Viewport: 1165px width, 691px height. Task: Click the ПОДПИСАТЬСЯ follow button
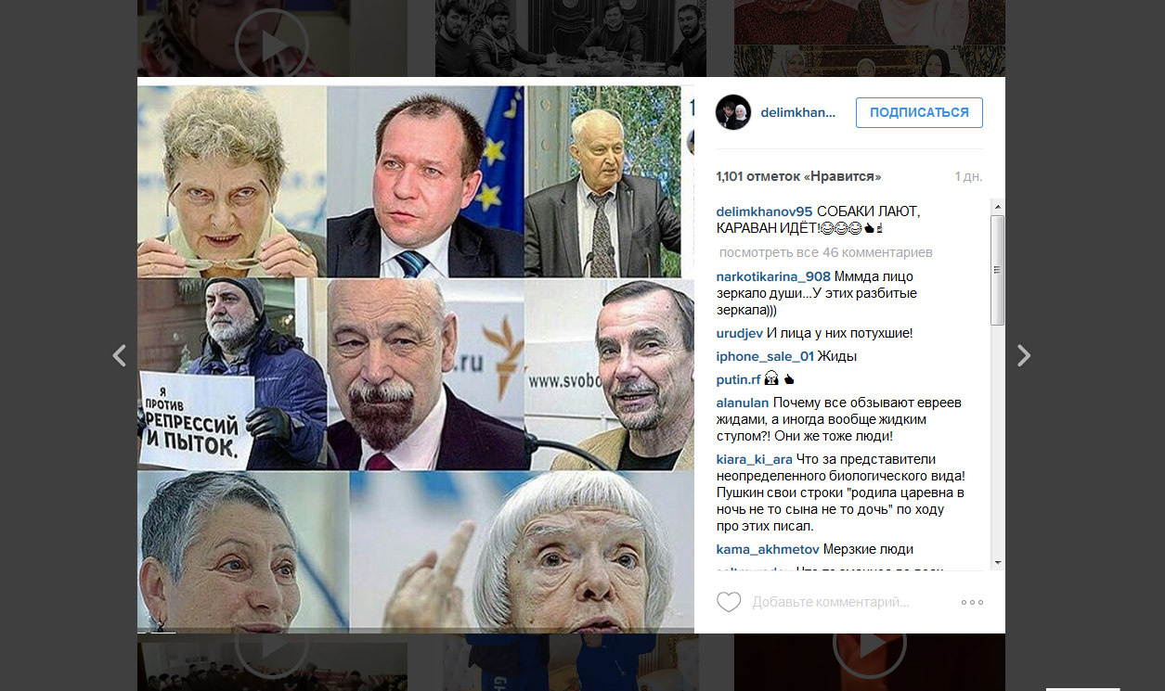pos(919,112)
